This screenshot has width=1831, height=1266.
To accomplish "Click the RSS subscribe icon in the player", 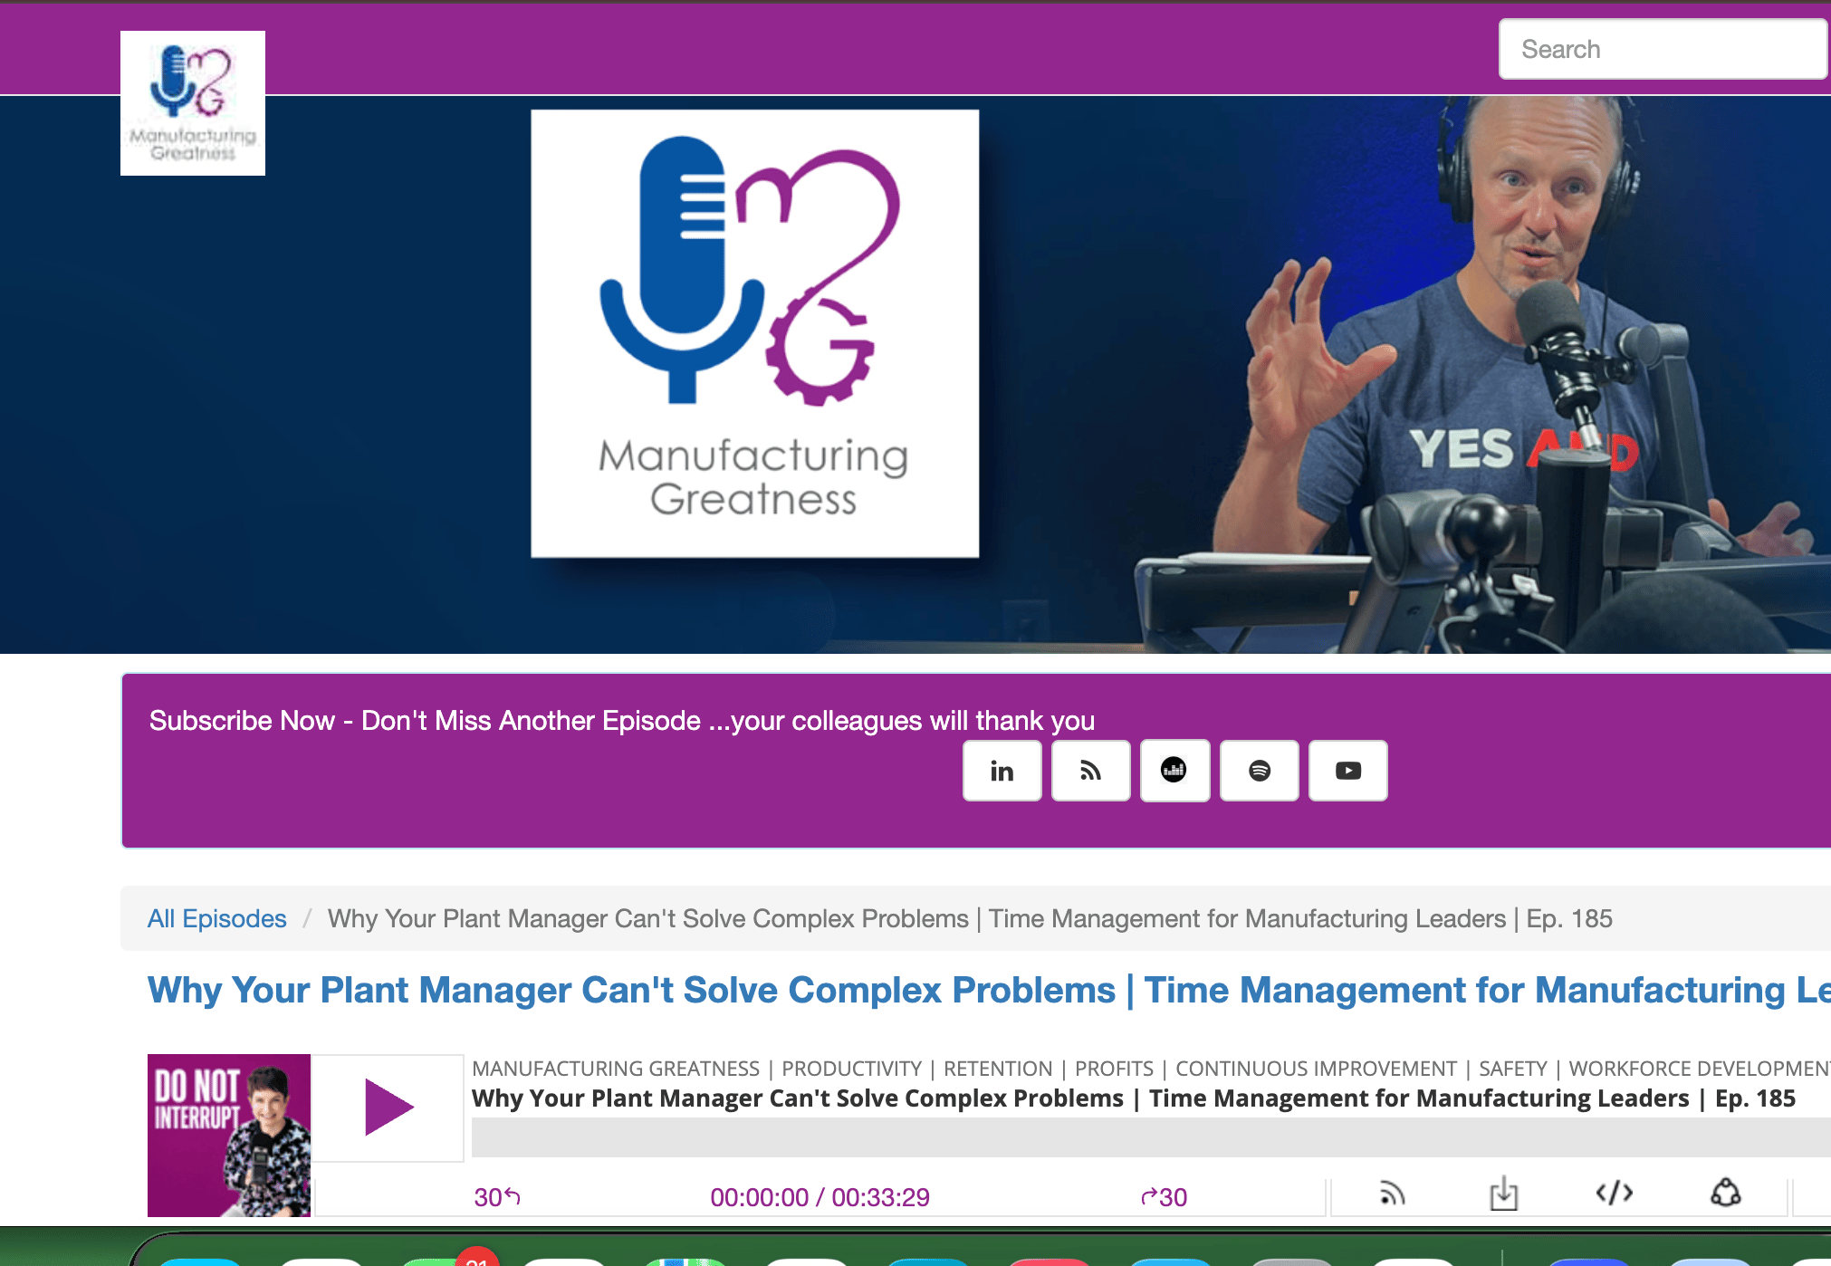I will pyautogui.click(x=1393, y=1194).
